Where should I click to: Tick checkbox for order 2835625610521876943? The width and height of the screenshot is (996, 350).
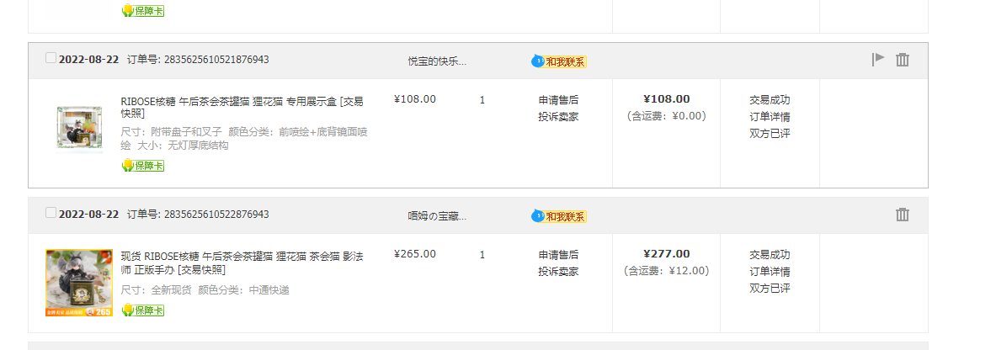51,58
